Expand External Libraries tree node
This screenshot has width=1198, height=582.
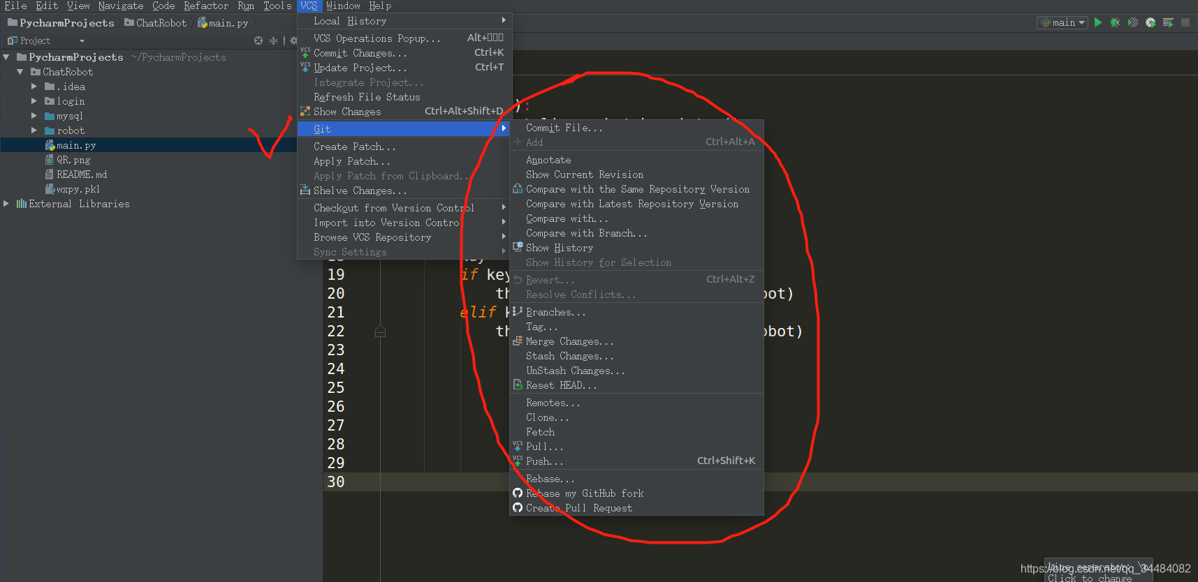tap(6, 204)
